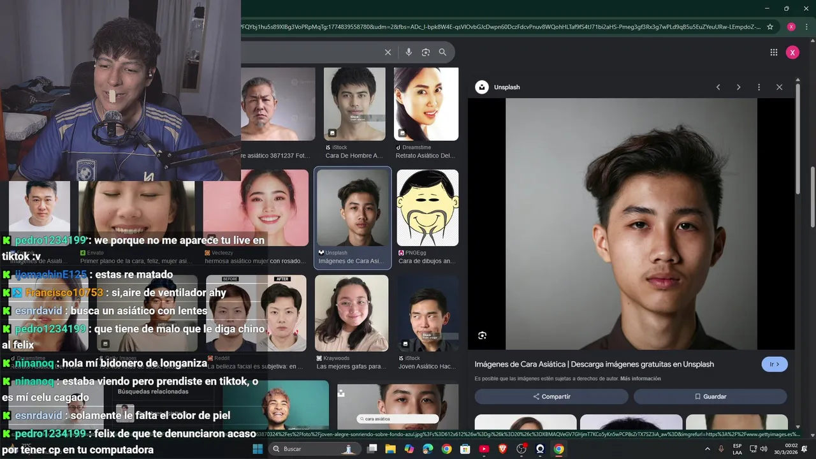Click 'Cara de dibujos an...' caption

coord(427,261)
